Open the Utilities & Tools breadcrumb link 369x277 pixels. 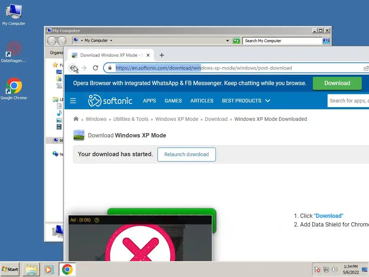(x=131, y=119)
